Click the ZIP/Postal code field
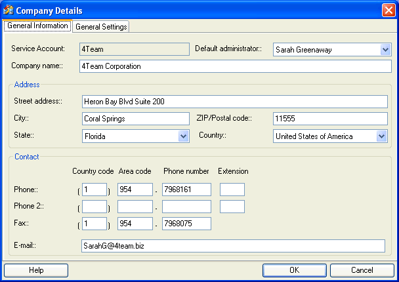This screenshot has height=282, width=399. (x=330, y=119)
